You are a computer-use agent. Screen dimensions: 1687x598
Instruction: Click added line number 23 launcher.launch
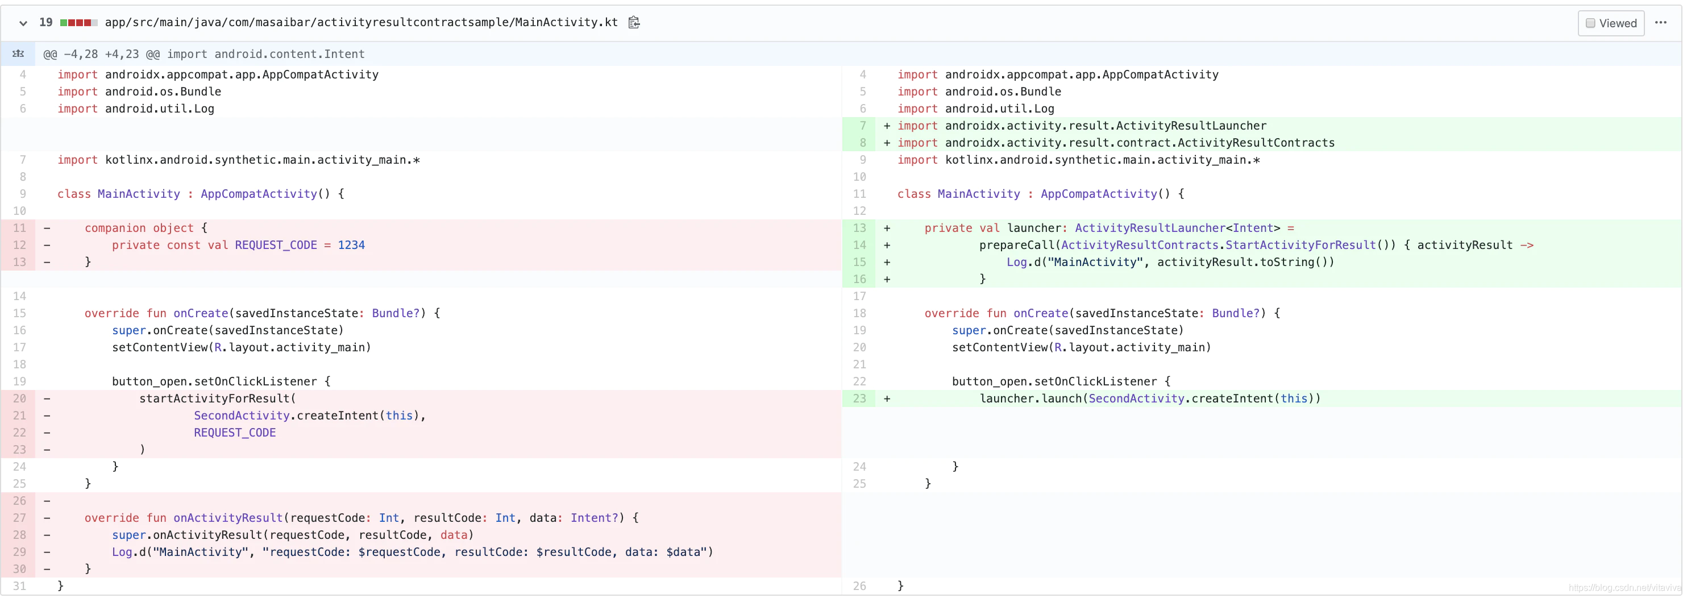coord(859,398)
